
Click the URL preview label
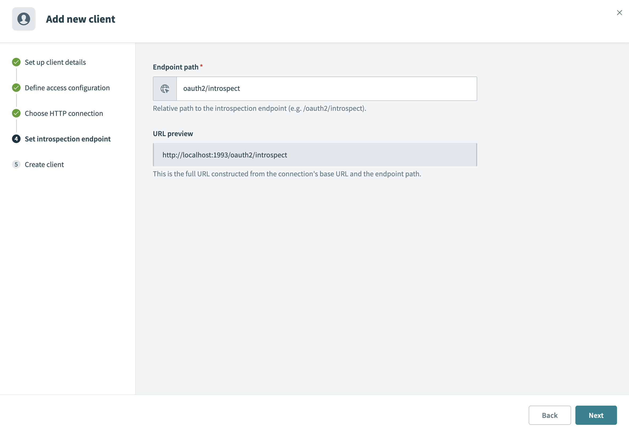(173, 133)
